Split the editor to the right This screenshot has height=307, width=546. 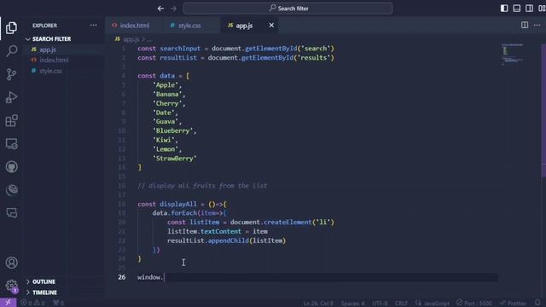525,25
